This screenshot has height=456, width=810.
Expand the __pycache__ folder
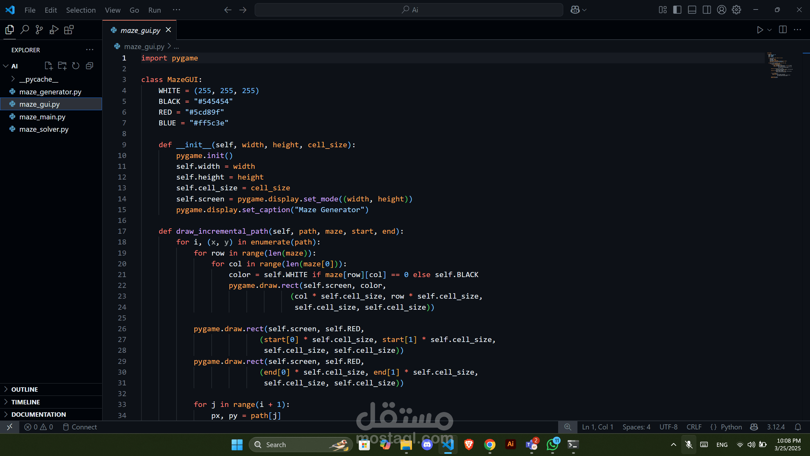pos(39,79)
